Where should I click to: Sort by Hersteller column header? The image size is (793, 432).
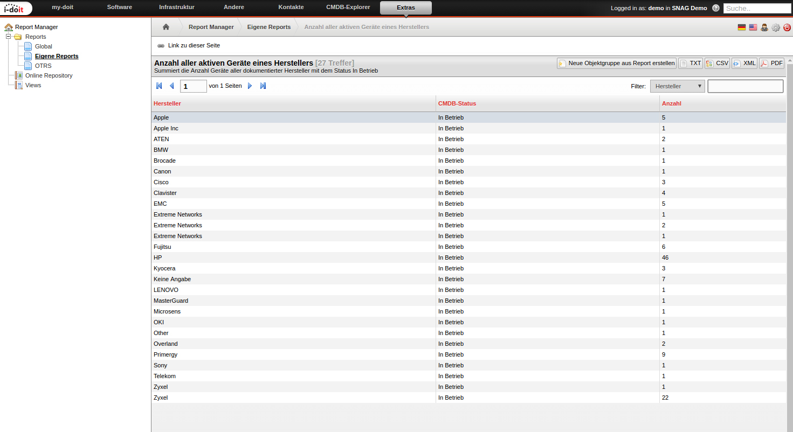pos(167,103)
